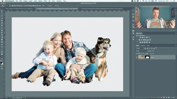Select the Dodge tool
This screenshot has width=177, height=99.
(x=2, y=42)
